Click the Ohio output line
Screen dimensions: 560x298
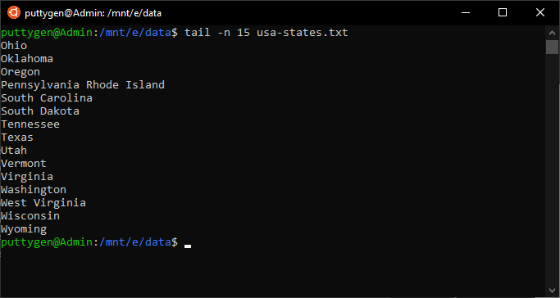coord(14,46)
